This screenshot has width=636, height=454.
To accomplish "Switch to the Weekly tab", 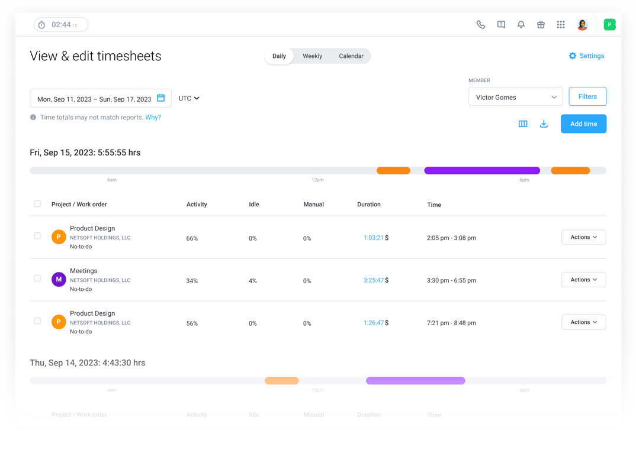I will click(312, 56).
